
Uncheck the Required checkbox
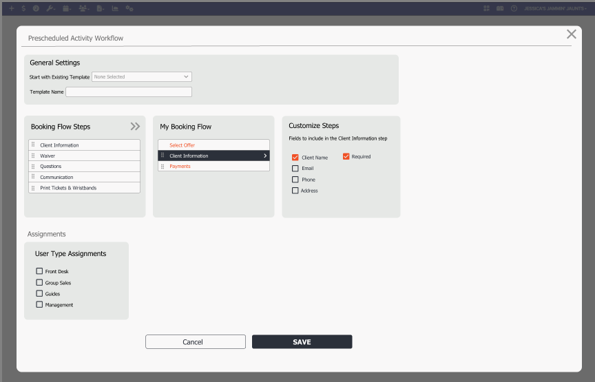[346, 156]
